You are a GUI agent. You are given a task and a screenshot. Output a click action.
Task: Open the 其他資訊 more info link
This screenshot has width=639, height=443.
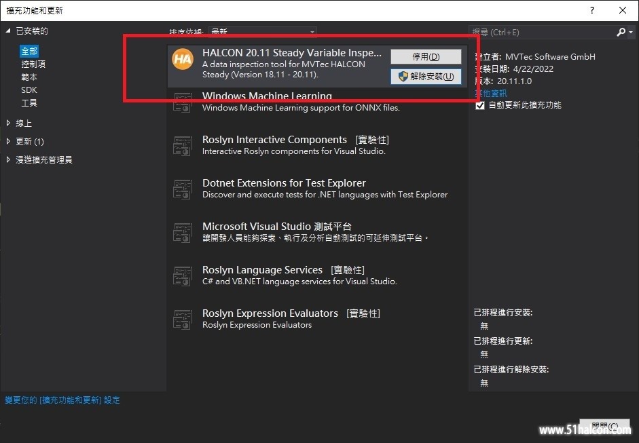[x=491, y=93]
